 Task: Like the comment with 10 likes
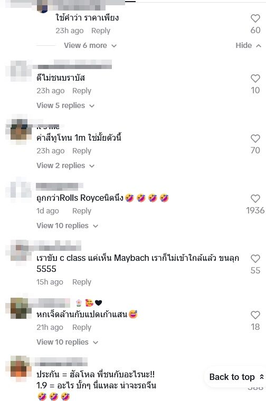click(255, 79)
